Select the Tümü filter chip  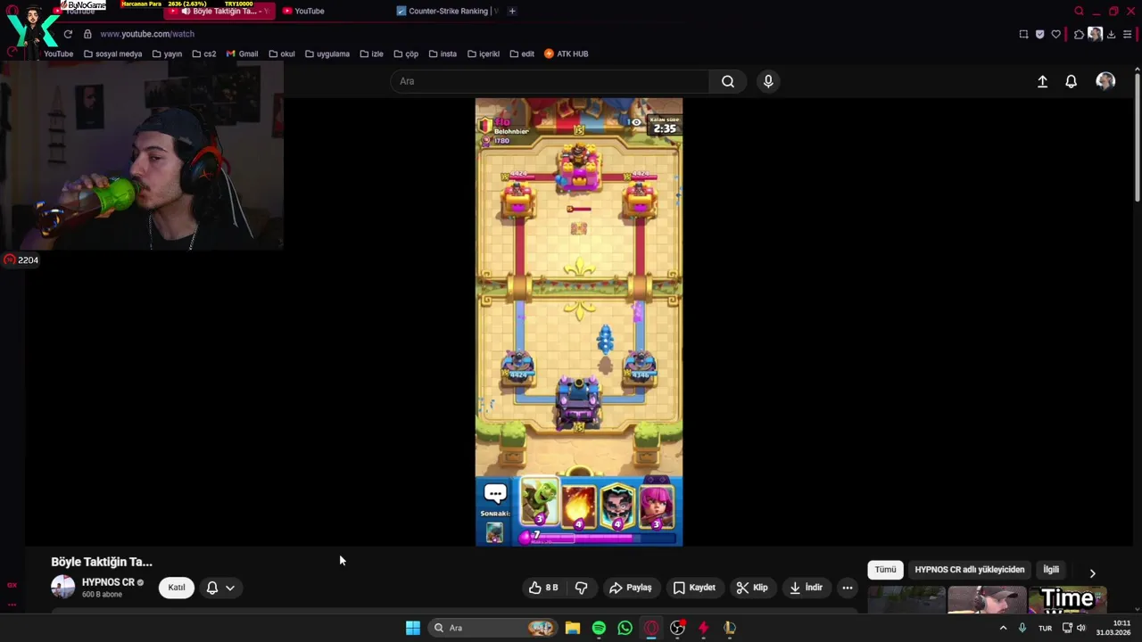coord(885,570)
